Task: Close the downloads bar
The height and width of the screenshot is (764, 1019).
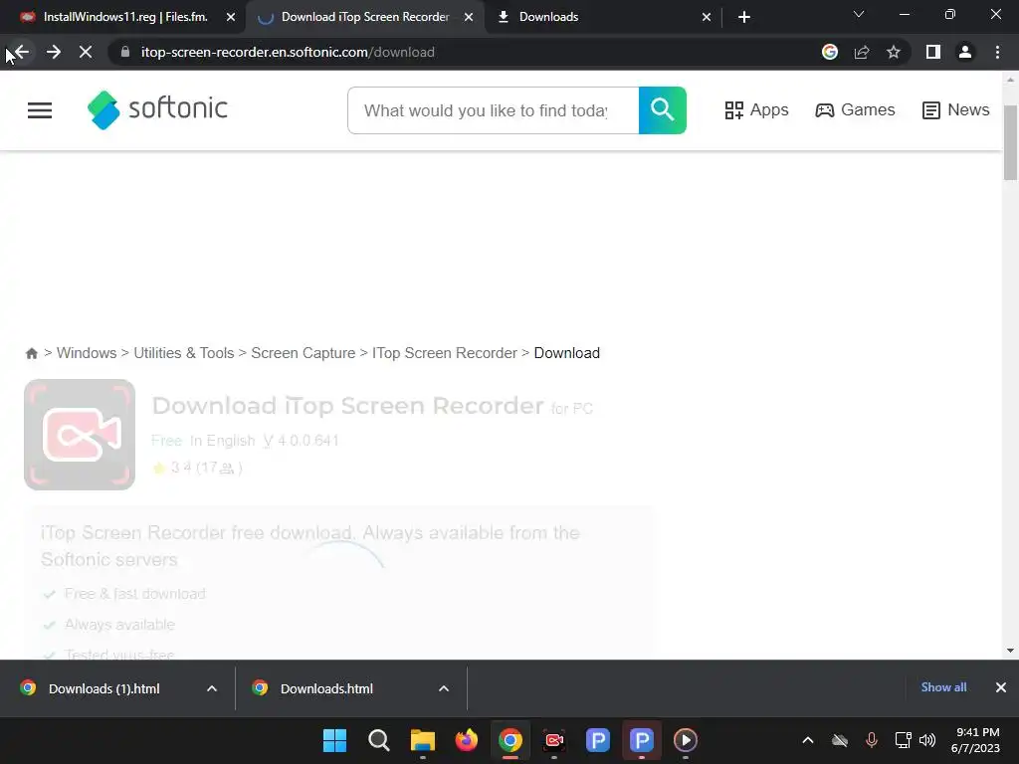Action: tap(1001, 687)
